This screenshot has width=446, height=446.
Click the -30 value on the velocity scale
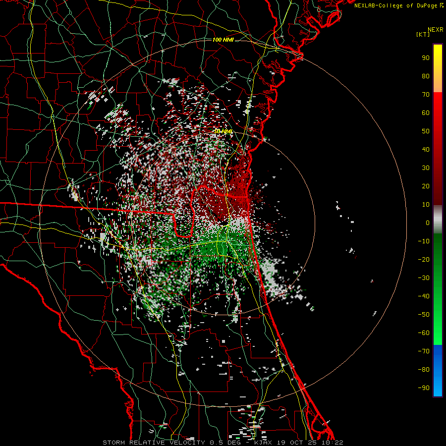point(424,278)
